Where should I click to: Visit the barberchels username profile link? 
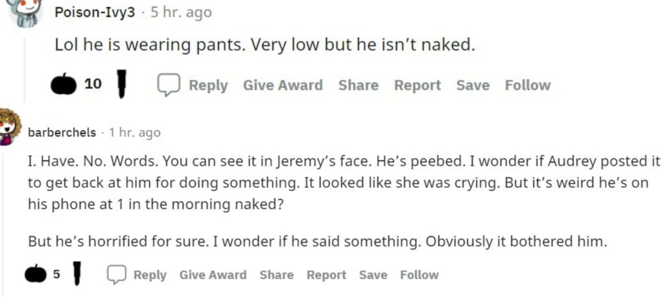click(62, 132)
